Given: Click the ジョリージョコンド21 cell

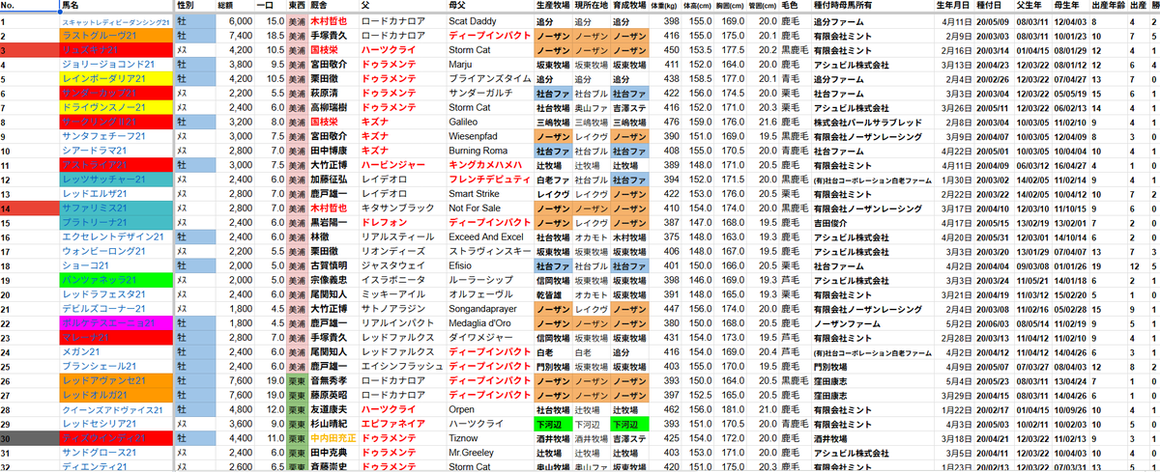Looking at the screenshot, I should tap(117, 64).
